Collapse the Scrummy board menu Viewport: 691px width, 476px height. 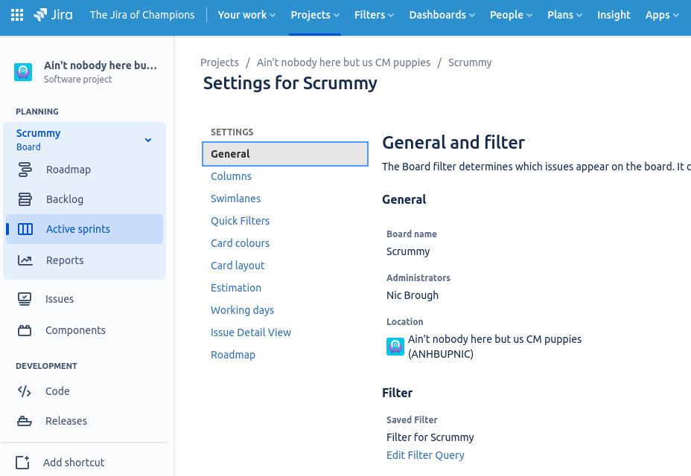point(147,139)
